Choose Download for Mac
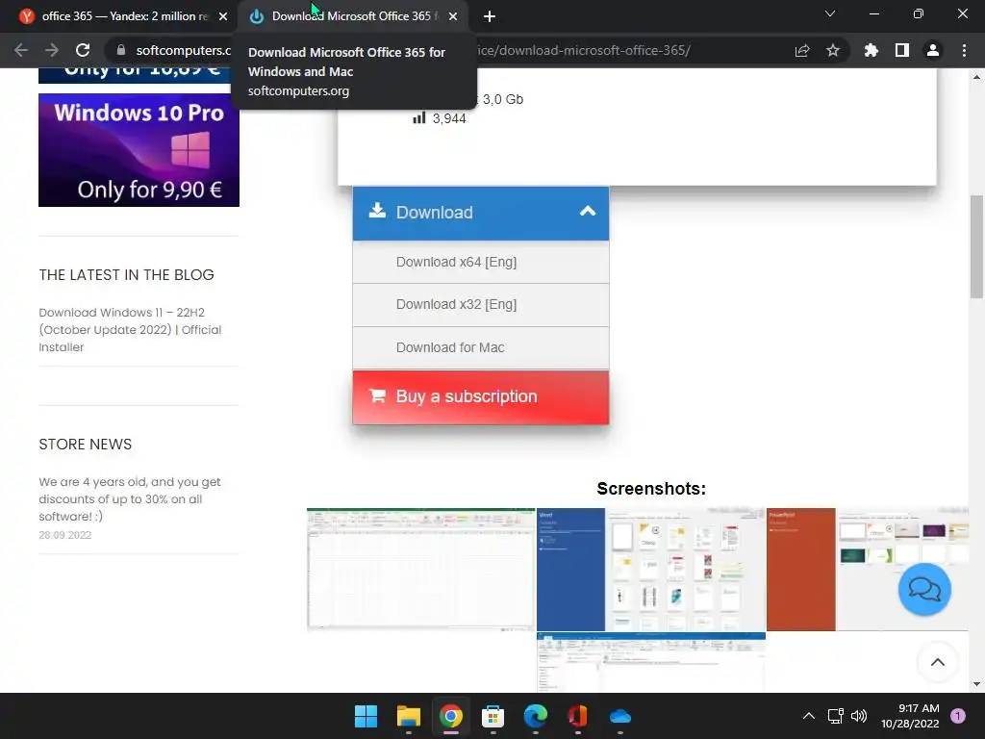Screen dimensions: 985x739 481,347
